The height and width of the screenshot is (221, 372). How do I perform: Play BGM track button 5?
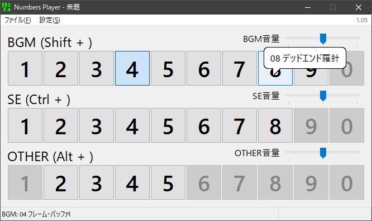click(x=168, y=68)
